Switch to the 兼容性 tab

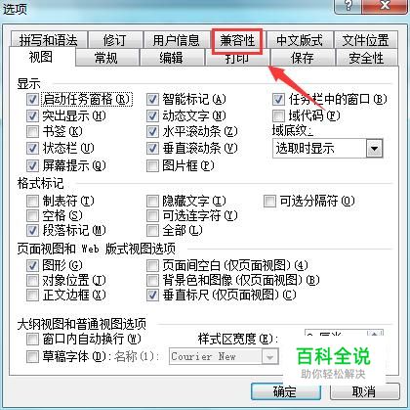[237, 40]
